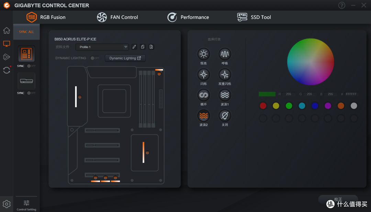Viewport: 371px width, 212px height.
Task: Choose the 双重闪烁 double flash effect
Action: (225, 75)
